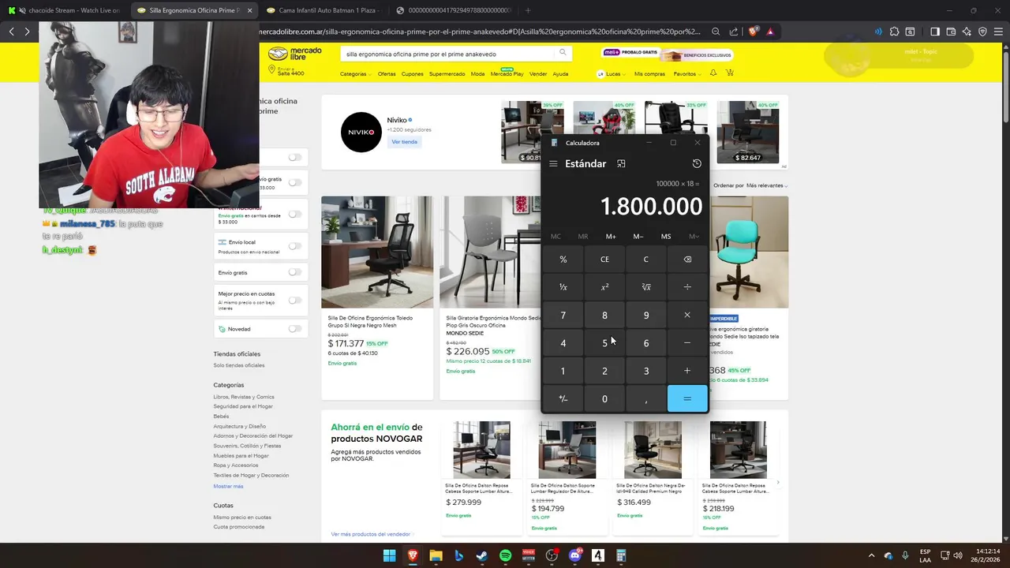
Task: Click the square root key
Action: (646, 287)
